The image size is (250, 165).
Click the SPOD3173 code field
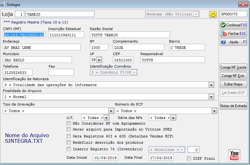pos(233,14)
